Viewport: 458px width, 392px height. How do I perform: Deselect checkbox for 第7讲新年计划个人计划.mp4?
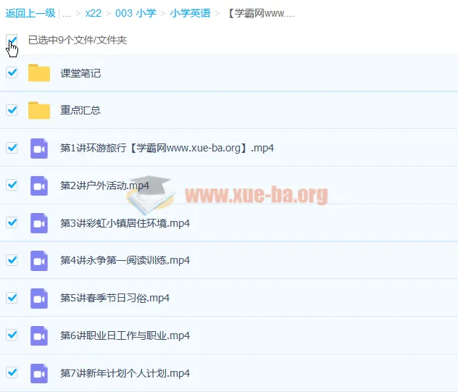click(12, 373)
